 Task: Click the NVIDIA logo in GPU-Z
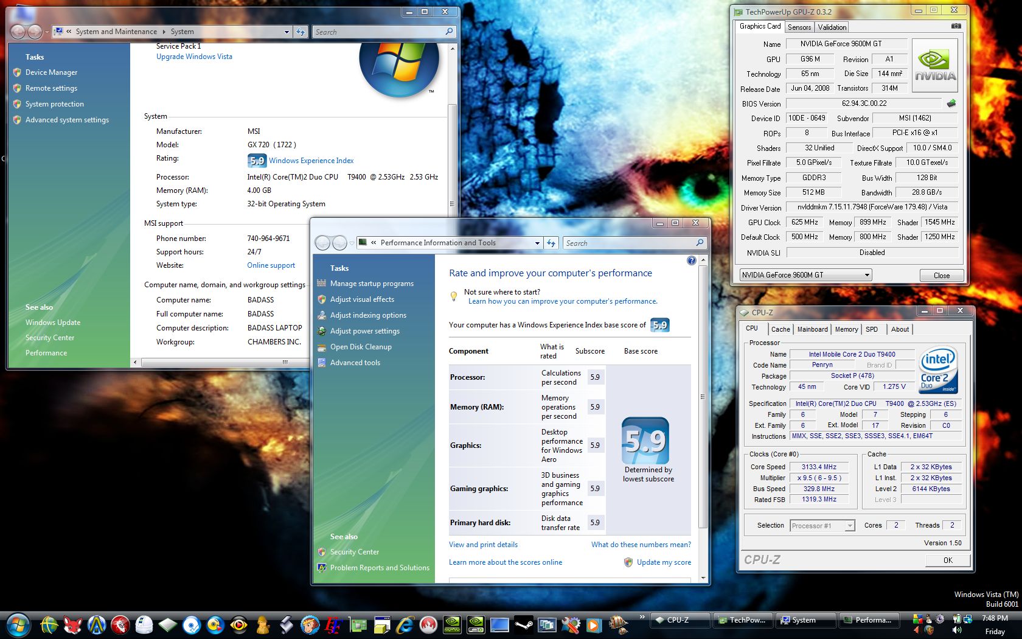pos(935,66)
